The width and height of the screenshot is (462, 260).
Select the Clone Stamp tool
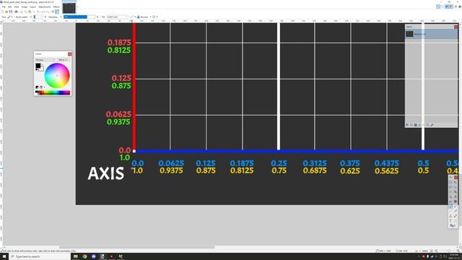point(450,216)
